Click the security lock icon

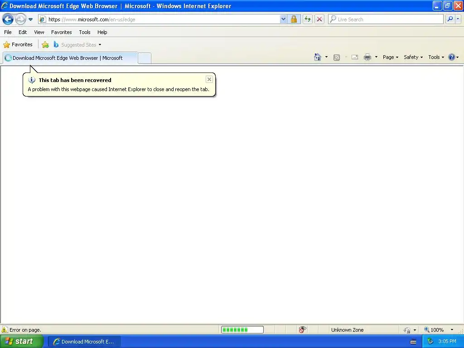(x=294, y=19)
